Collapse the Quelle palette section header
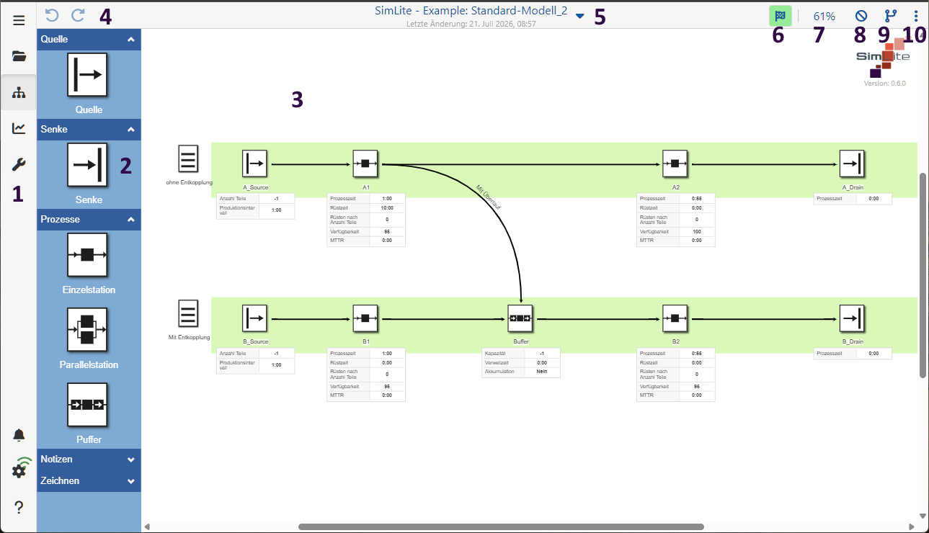Screen dimensions: 929x533 pos(89,40)
